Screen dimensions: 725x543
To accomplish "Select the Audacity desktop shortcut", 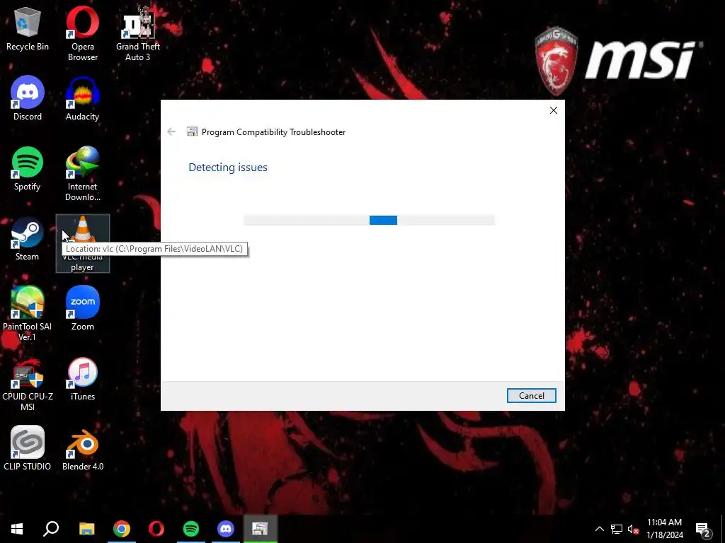I will [82, 98].
